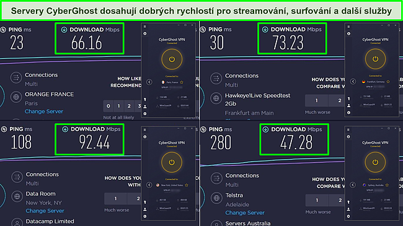Open hamburger menu in New York CyberGhost window
Viewport: 403px width, 226px height.
click(144, 129)
